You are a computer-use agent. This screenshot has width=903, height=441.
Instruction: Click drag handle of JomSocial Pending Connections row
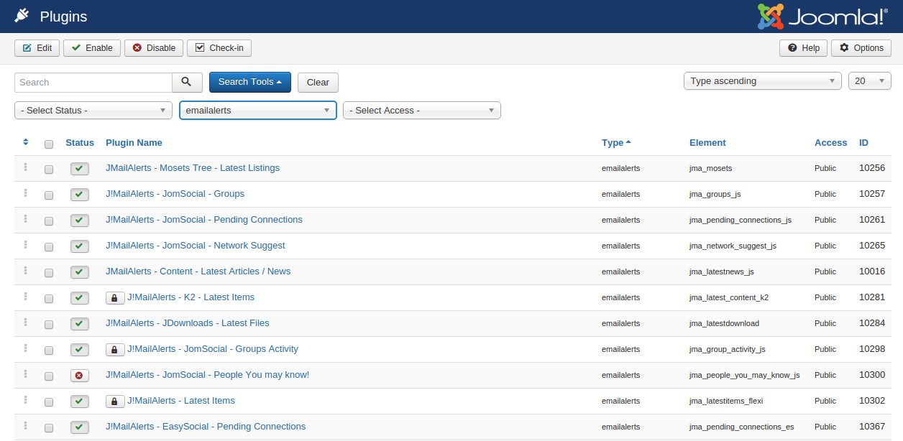[x=25, y=219]
